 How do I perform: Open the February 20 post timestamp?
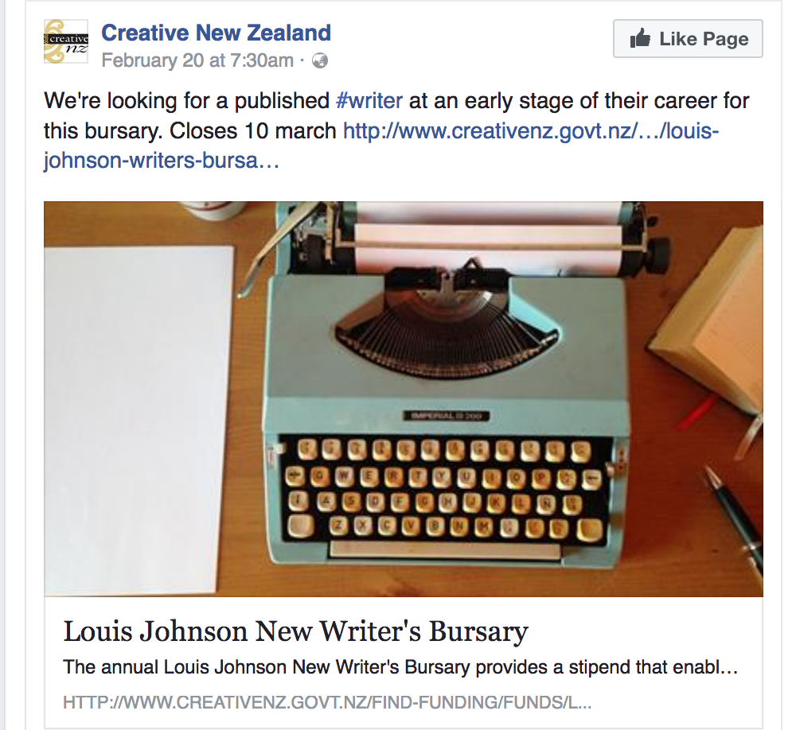tap(197, 60)
